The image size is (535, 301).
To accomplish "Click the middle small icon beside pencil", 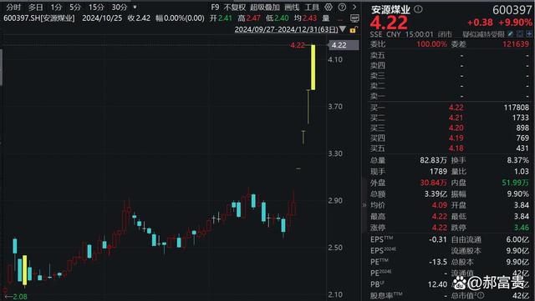I will pyautogui.click(x=520, y=34).
